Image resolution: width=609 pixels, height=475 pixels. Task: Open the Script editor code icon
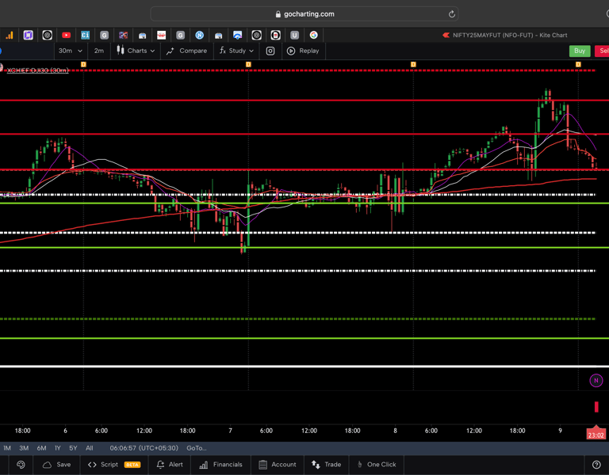(x=92, y=465)
